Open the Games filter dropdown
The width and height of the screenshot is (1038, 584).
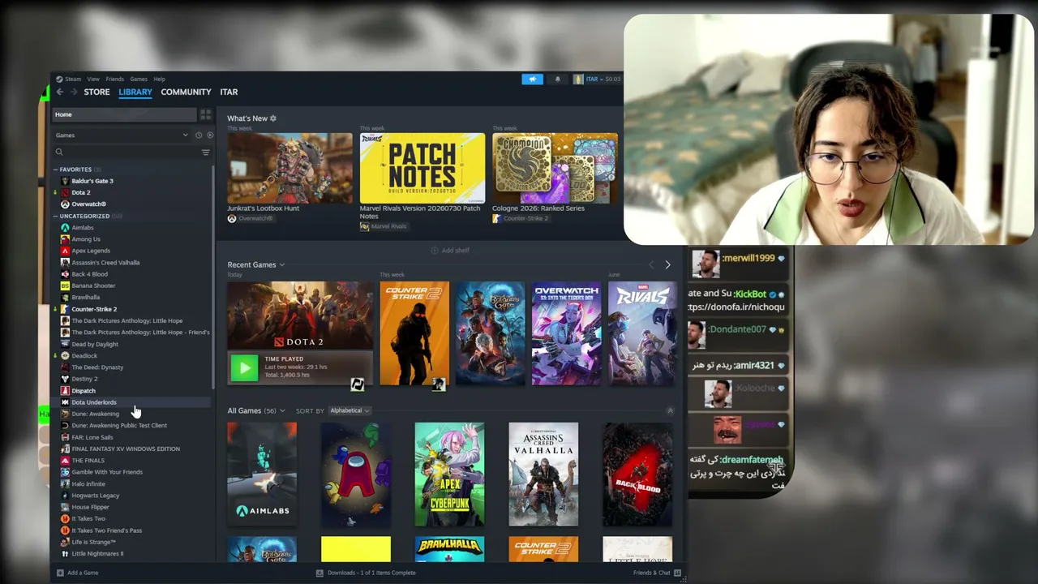122,135
